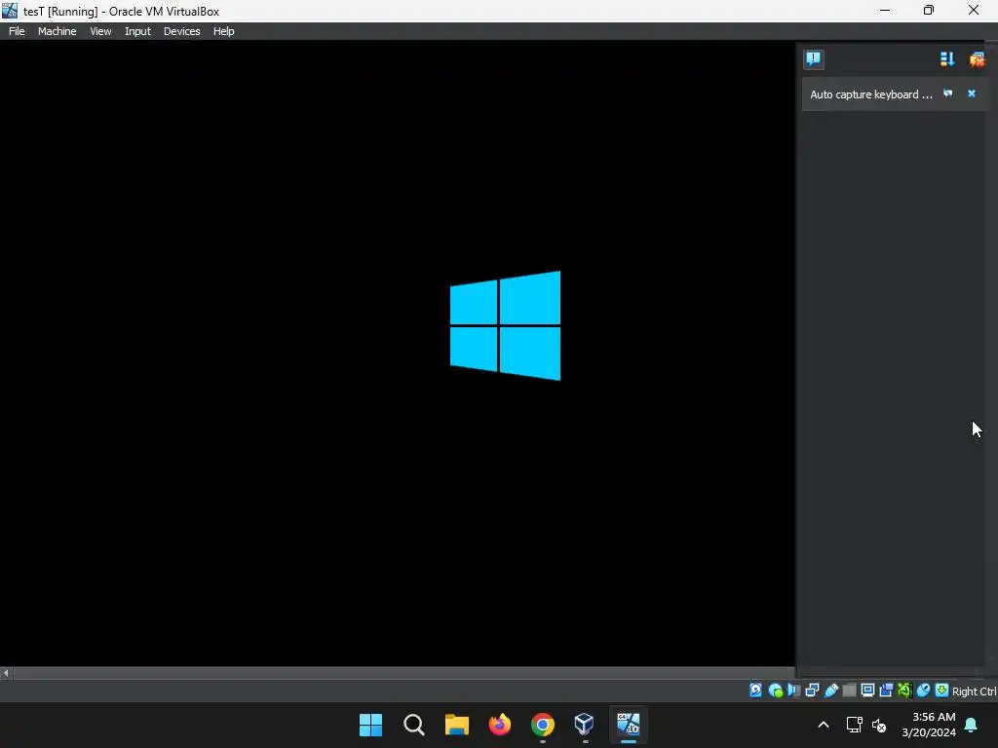
Task: Launch Firefox from taskbar
Action: (500, 725)
